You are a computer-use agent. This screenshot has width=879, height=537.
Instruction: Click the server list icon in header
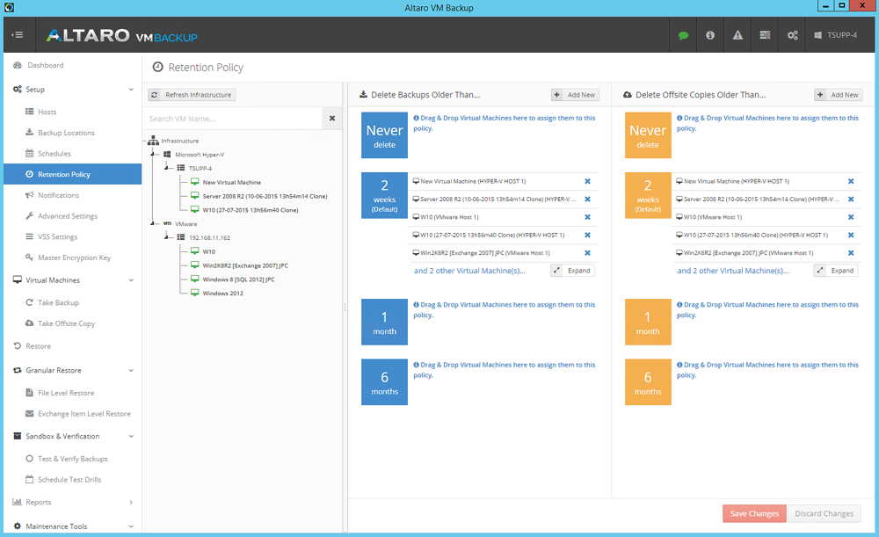[x=765, y=35]
